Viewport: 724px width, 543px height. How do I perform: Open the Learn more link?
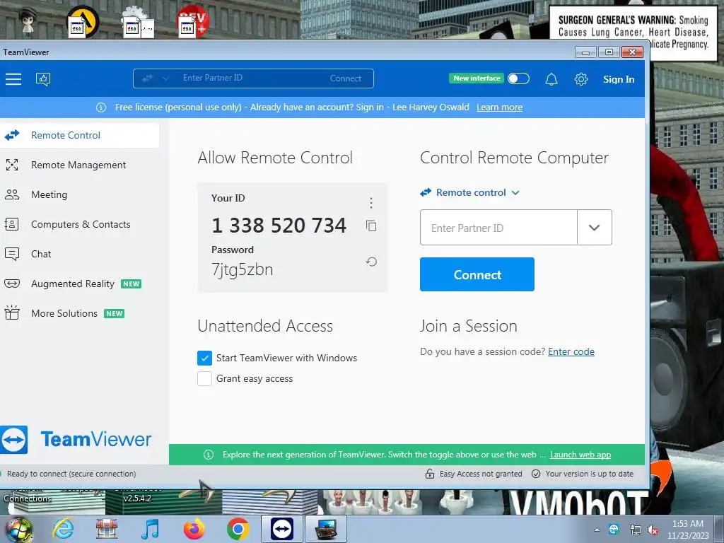pos(499,107)
